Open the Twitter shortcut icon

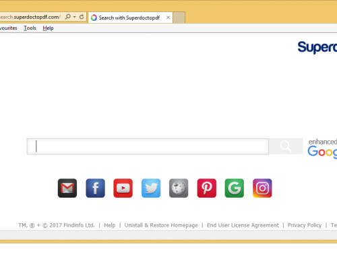point(151,188)
